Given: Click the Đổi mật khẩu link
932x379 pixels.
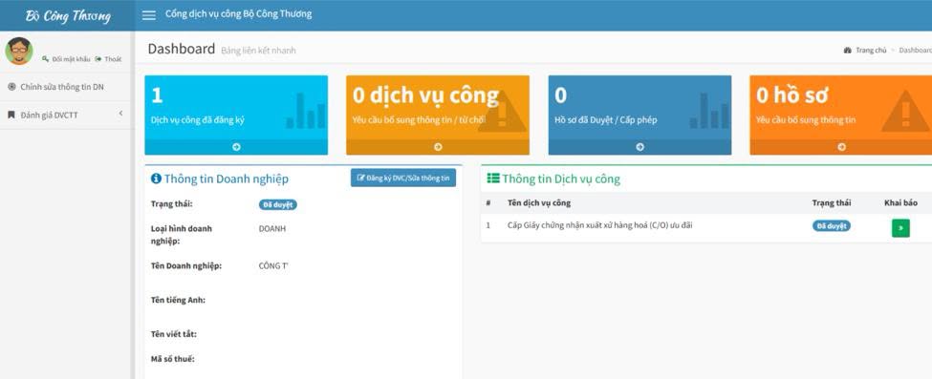Looking at the screenshot, I should tap(67, 59).
